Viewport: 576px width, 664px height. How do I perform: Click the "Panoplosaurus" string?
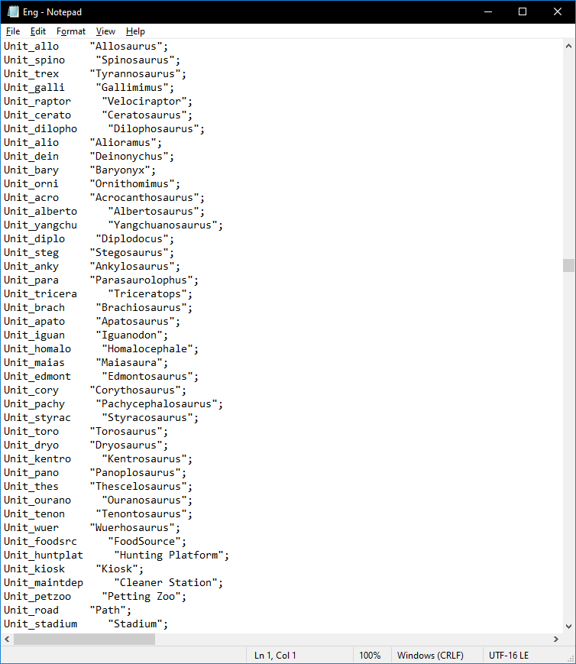(x=138, y=473)
